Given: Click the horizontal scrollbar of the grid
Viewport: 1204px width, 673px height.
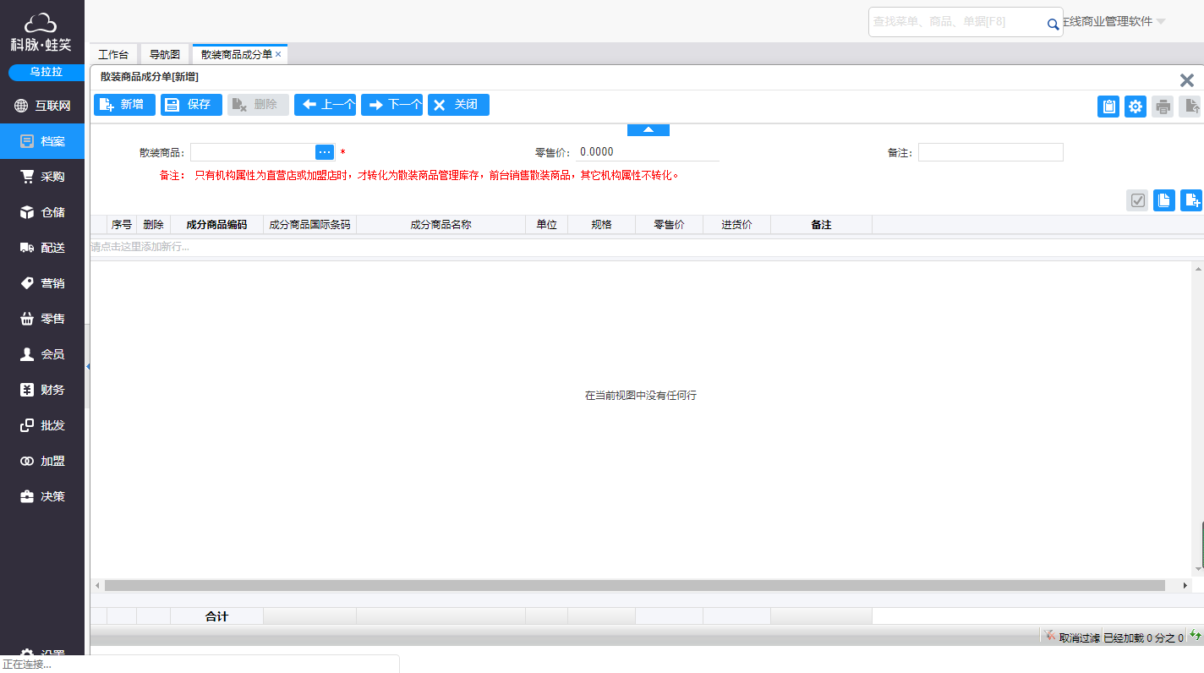Looking at the screenshot, I should (x=634, y=585).
